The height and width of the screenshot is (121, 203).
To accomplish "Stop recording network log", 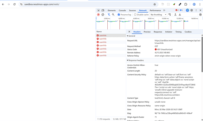I will (x=98, y=15).
